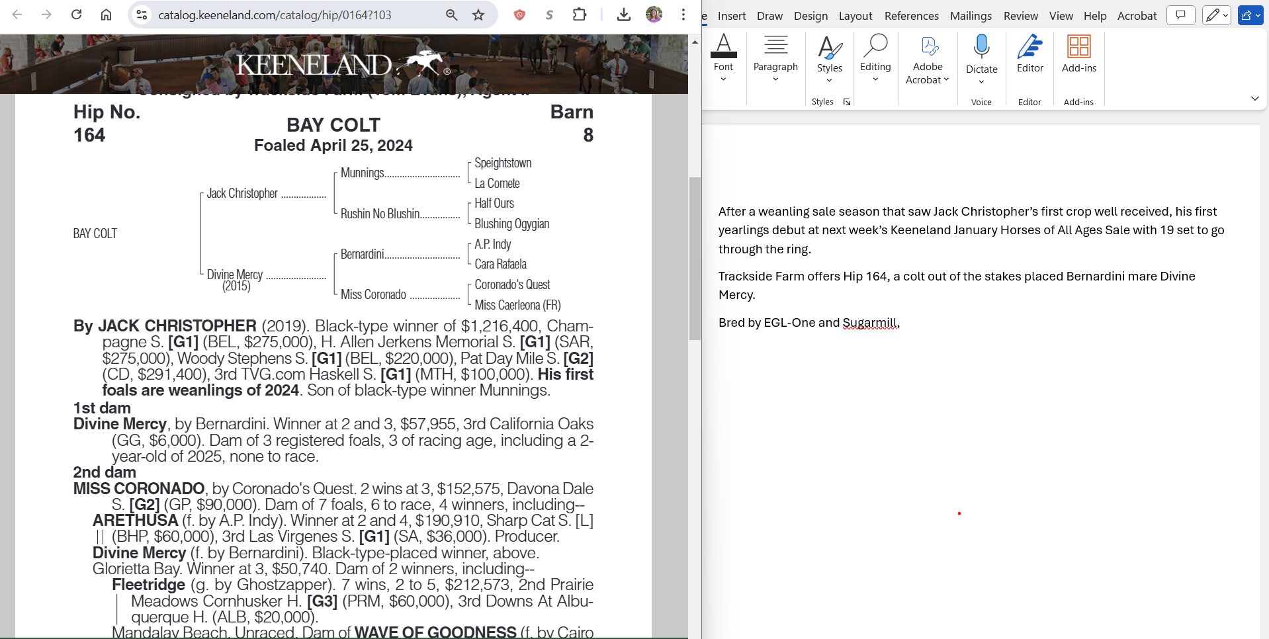Open browser downloads
The width and height of the screenshot is (1269, 639).
point(623,15)
